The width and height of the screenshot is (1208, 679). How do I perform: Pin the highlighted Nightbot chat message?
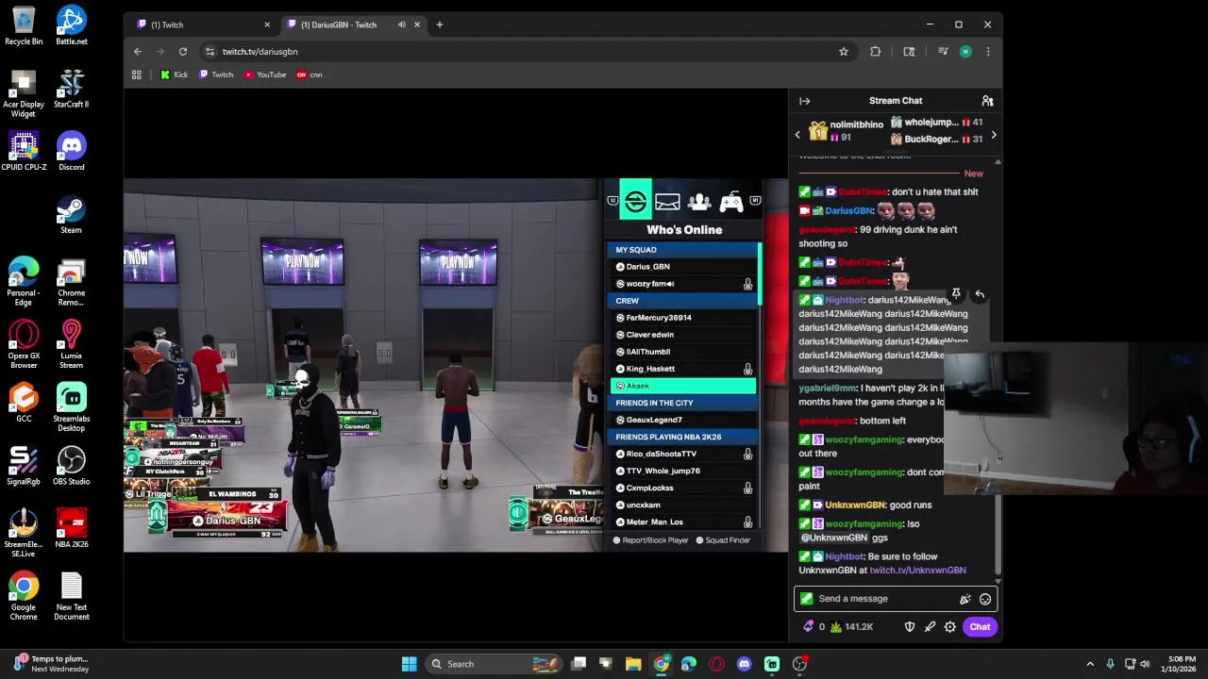(956, 294)
